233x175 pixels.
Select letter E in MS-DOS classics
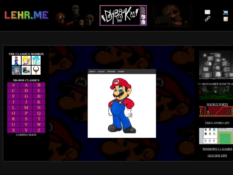click(39, 91)
